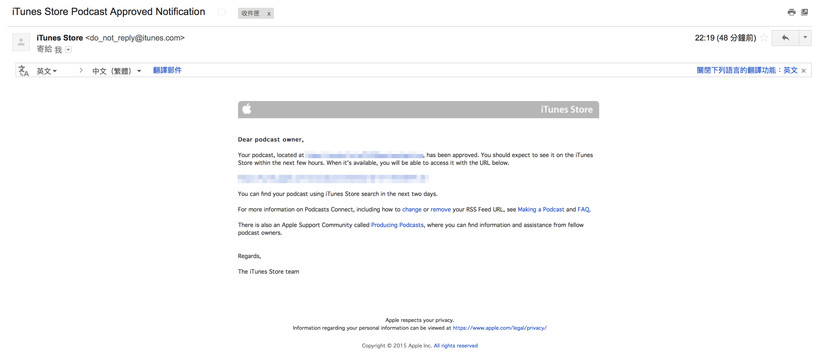Open the Producing Podcasts community link
Screen dimensions: 820x363
pyautogui.click(x=397, y=225)
